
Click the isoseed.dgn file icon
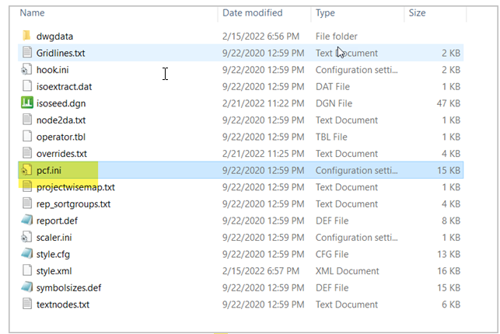coord(26,103)
